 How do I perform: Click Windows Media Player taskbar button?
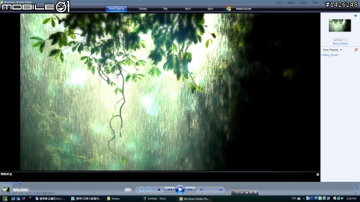pos(194,199)
